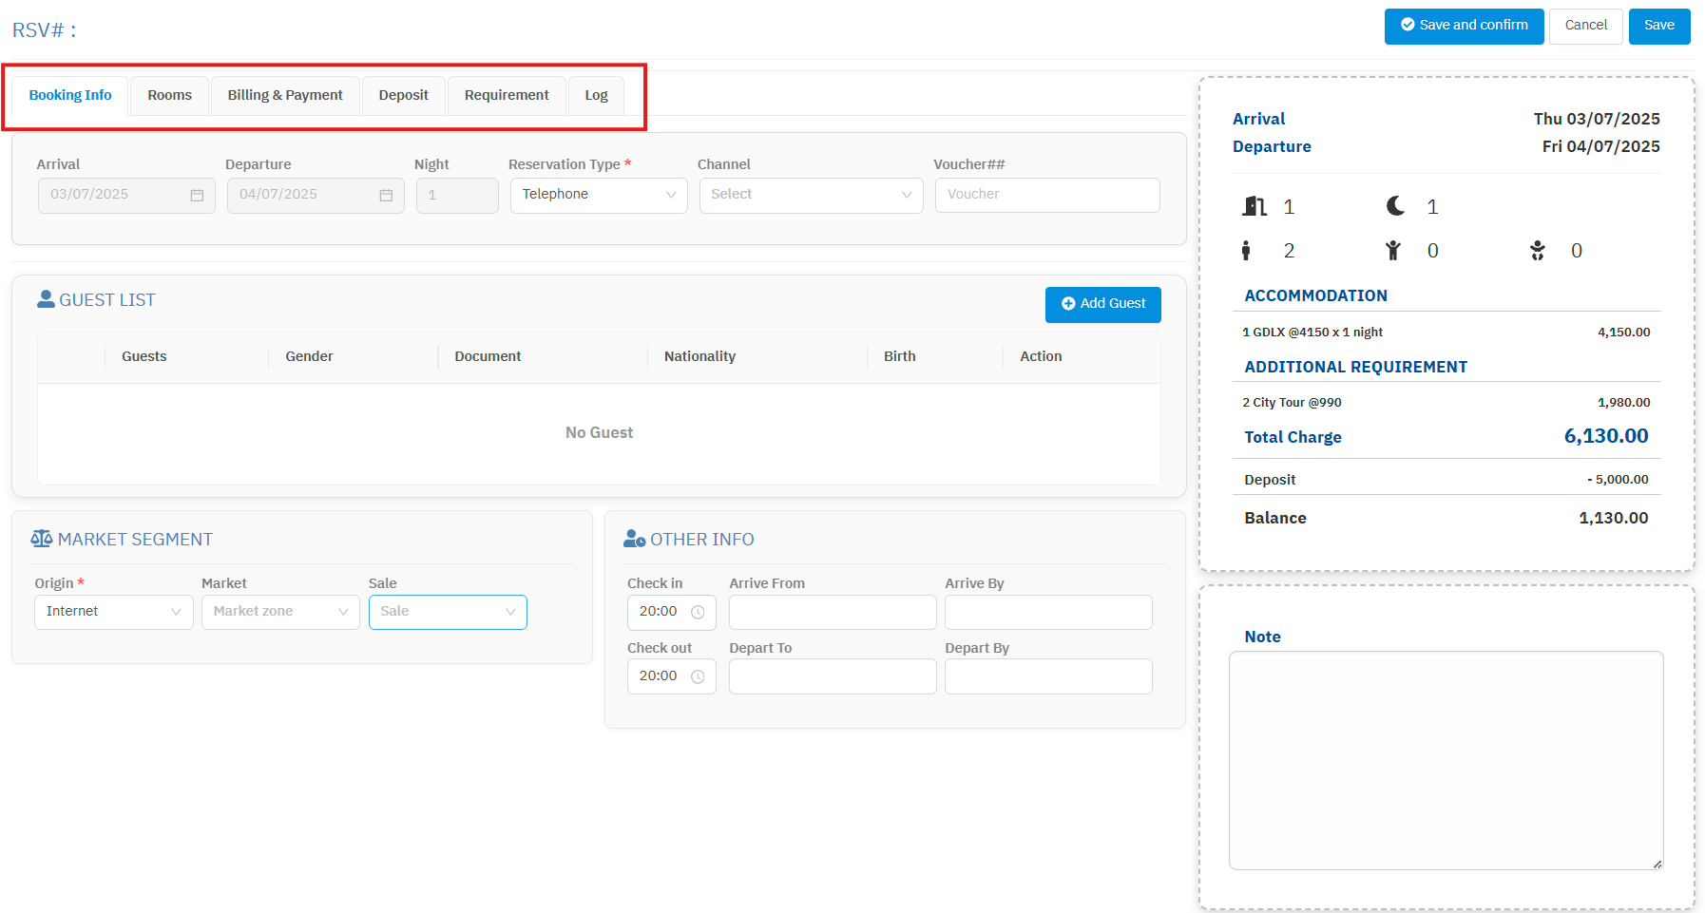Click the Check out clock icon

[x=698, y=676]
